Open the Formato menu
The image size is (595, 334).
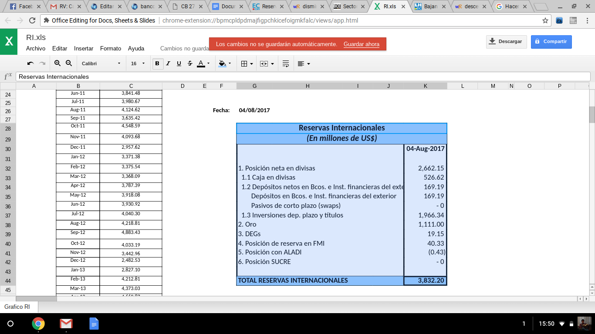tap(111, 49)
